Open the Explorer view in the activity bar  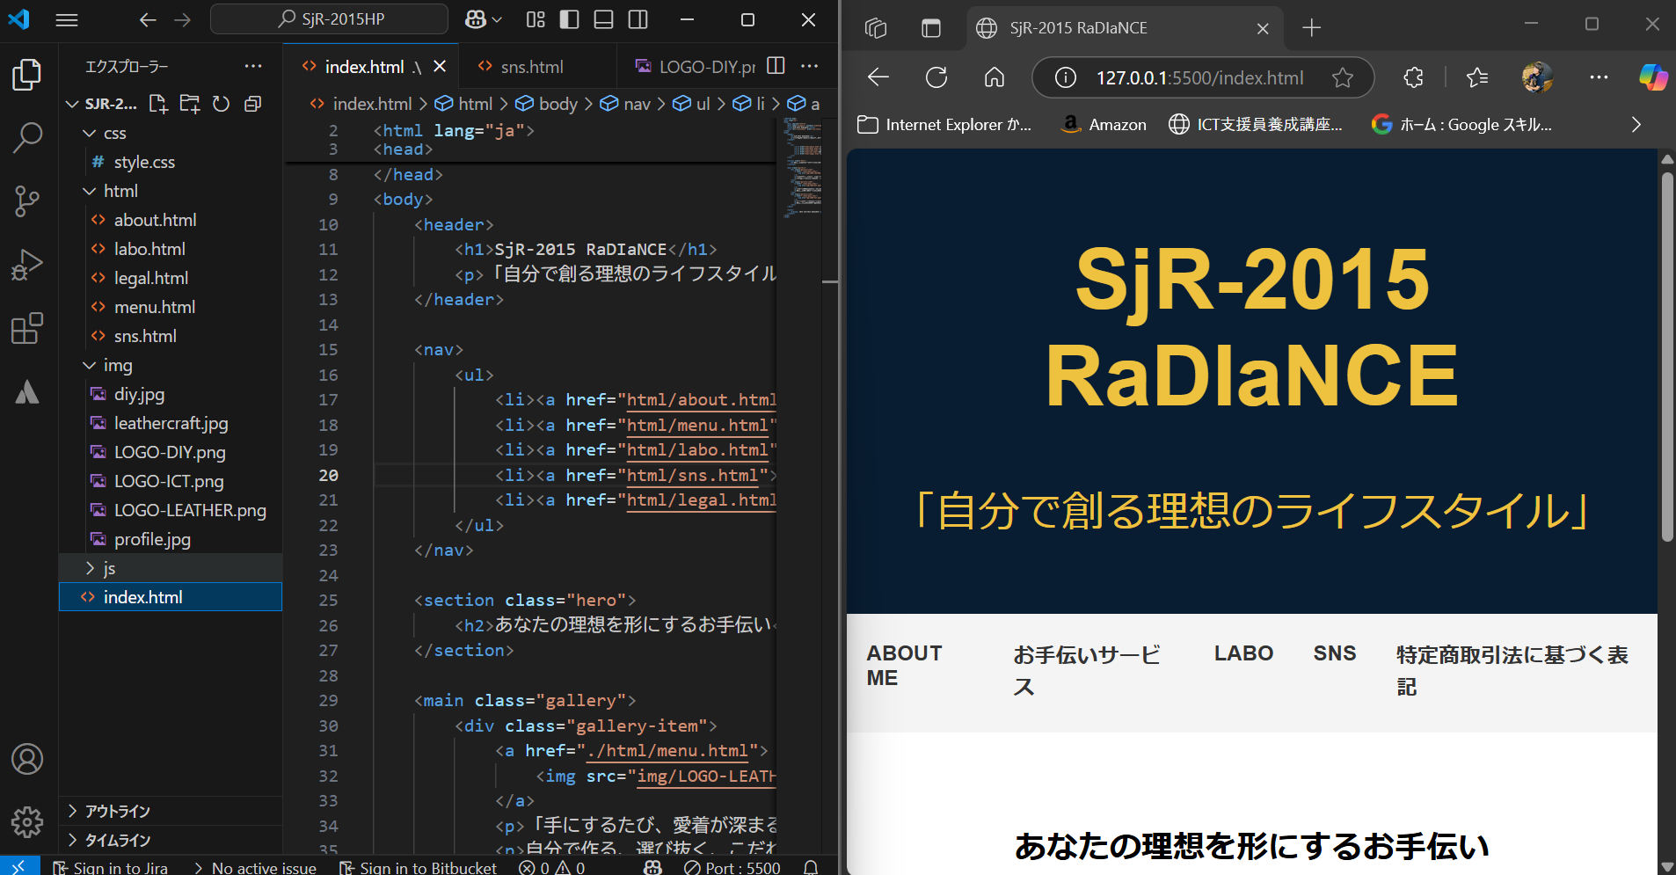(x=26, y=75)
